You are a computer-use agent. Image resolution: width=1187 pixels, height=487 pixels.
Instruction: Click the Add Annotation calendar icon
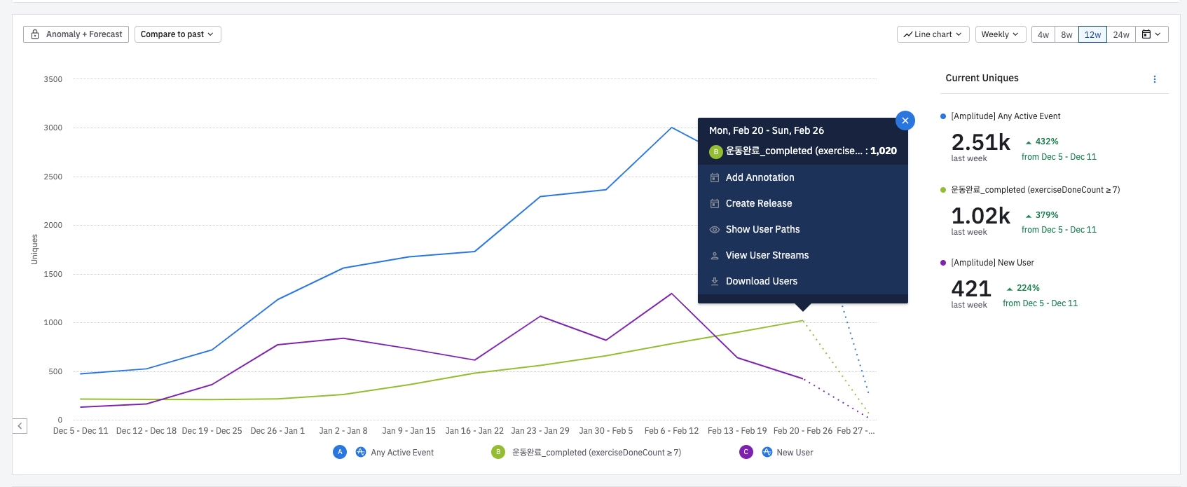715,178
